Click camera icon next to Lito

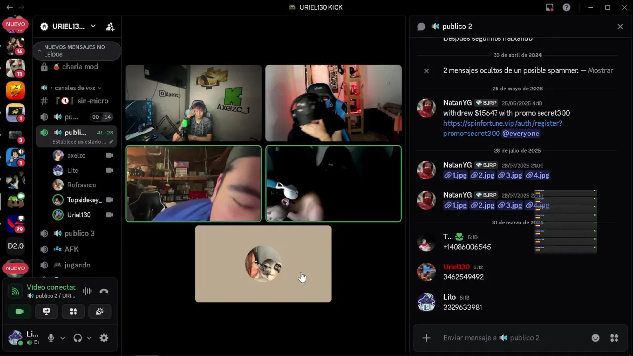109,170
